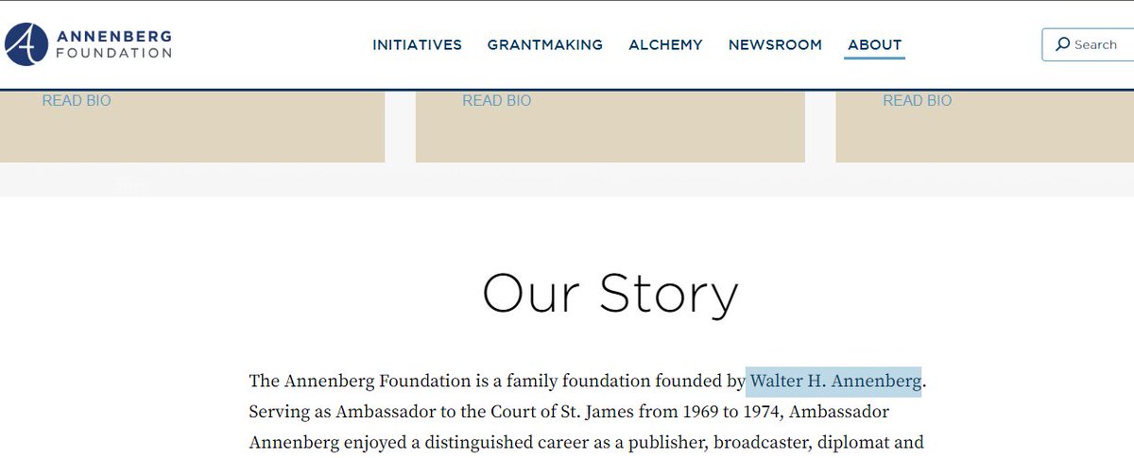Image resolution: width=1134 pixels, height=458 pixels.
Task: Open the middle card's READ BIO link
Action: 496,100
